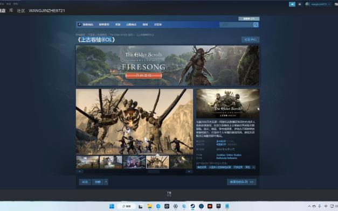The image size is (338, 211).
Task: Click the orange Firesong play button
Action: (143, 75)
